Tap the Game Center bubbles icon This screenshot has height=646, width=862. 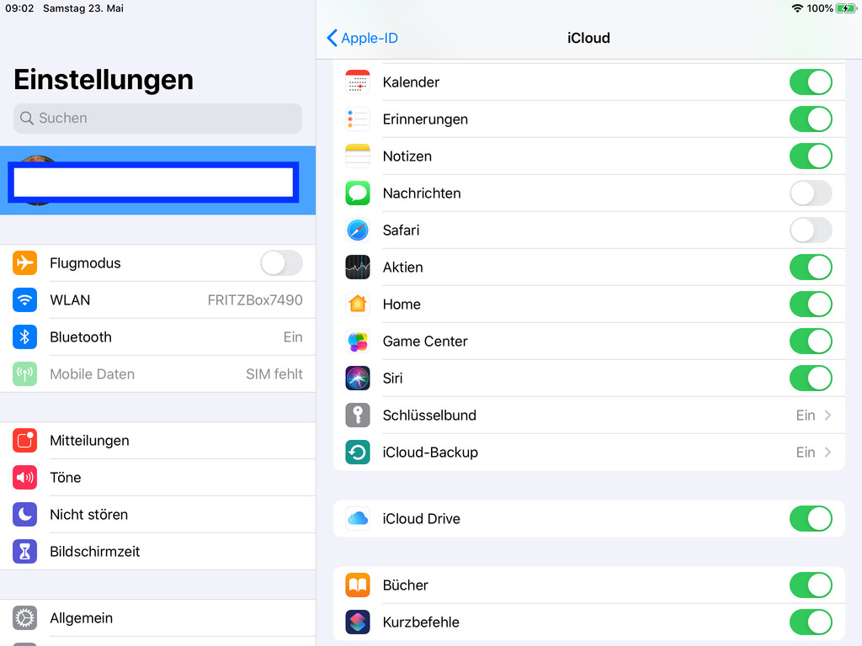pyautogui.click(x=357, y=342)
